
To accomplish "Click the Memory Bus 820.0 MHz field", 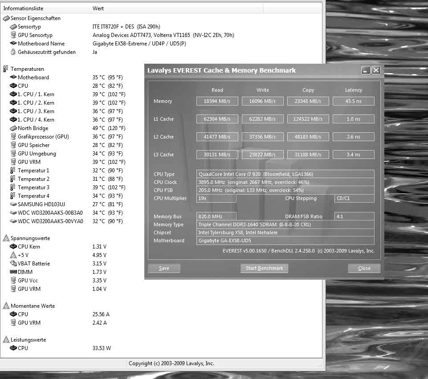I will click(x=216, y=216).
